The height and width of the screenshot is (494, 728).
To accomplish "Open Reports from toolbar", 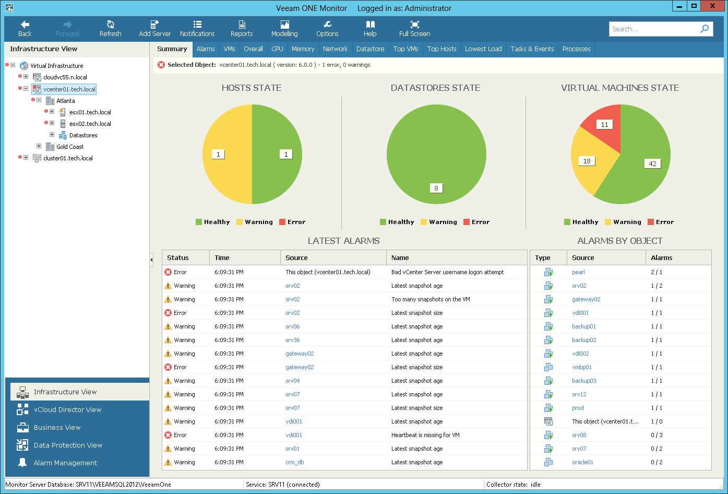I will click(x=242, y=29).
